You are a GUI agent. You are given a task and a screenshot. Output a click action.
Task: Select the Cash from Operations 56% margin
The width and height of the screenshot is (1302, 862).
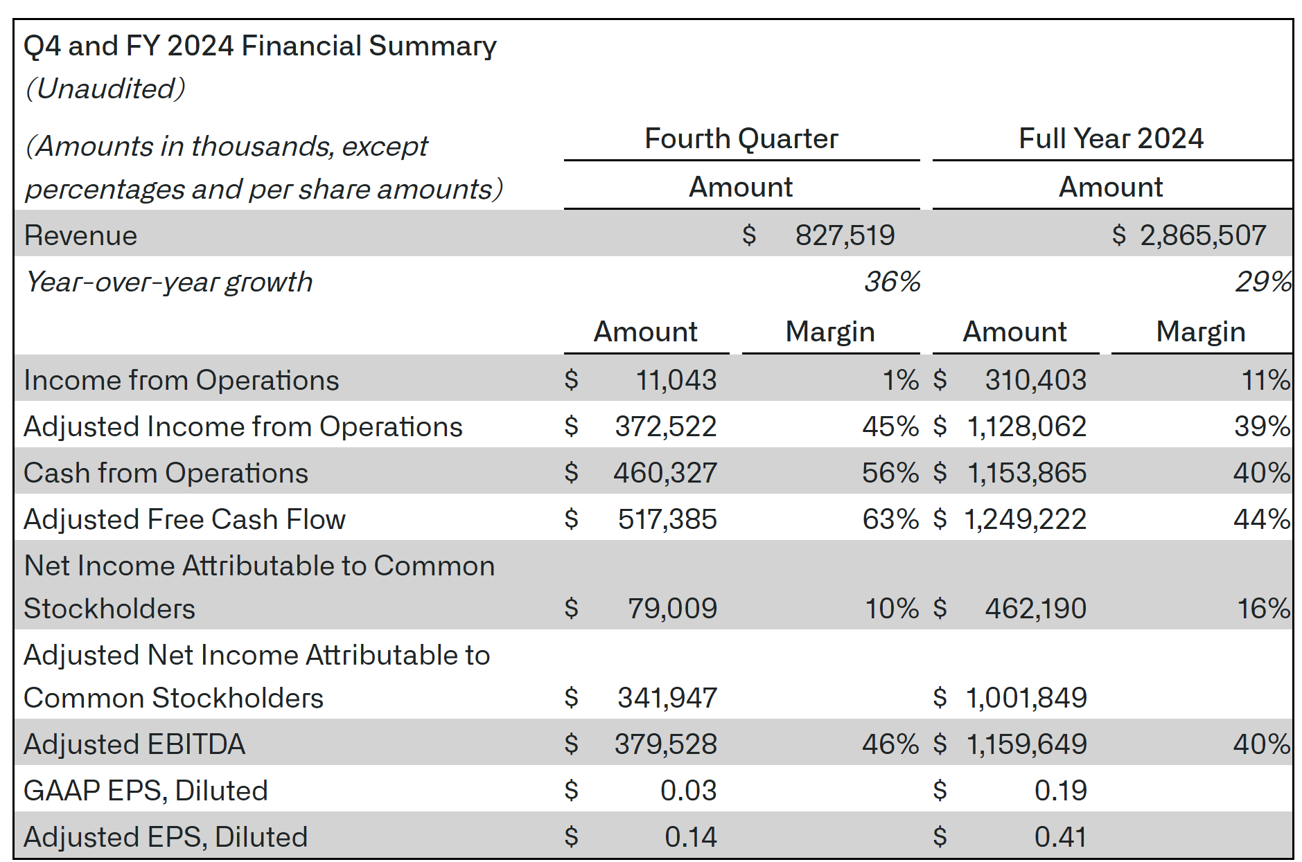point(890,473)
